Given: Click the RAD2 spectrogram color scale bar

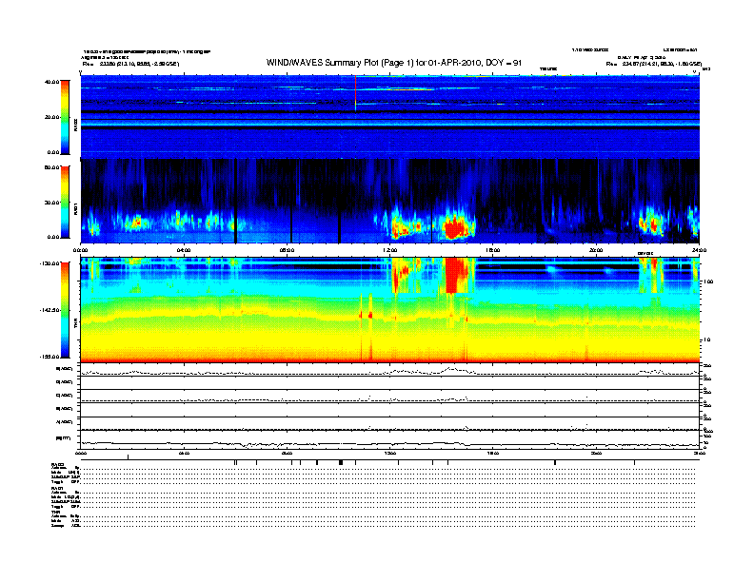Looking at the screenshot, I should pyautogui.click(x=65, y=117).
